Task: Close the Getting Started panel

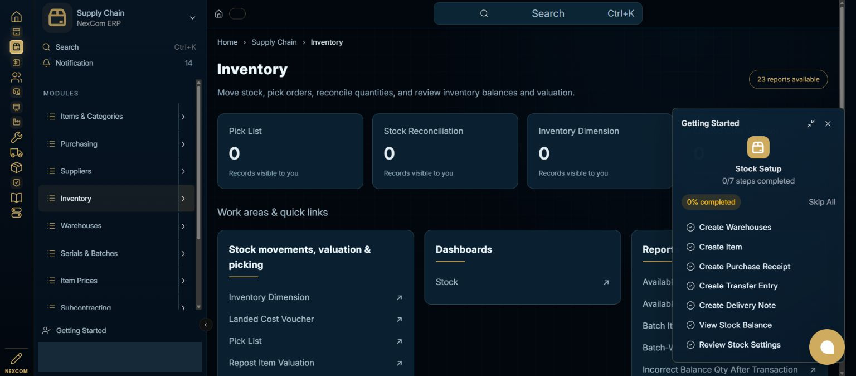Action: pyautogui.click(x=828, y=123)
